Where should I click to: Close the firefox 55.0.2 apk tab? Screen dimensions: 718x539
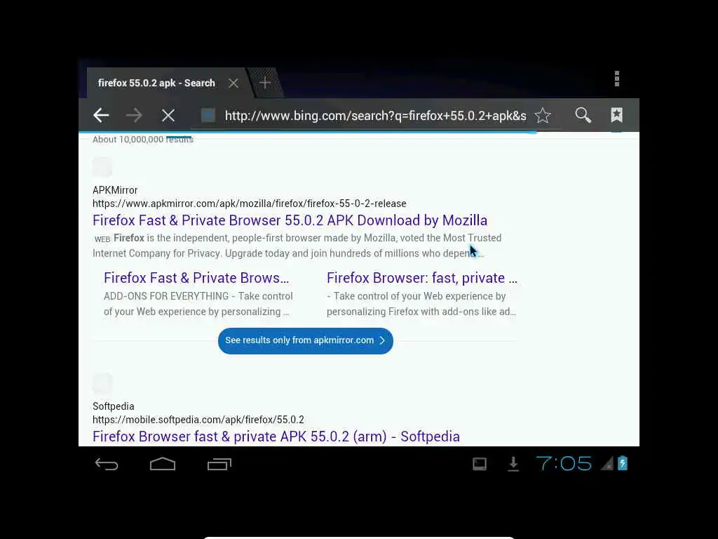click(x=233, y=83)
